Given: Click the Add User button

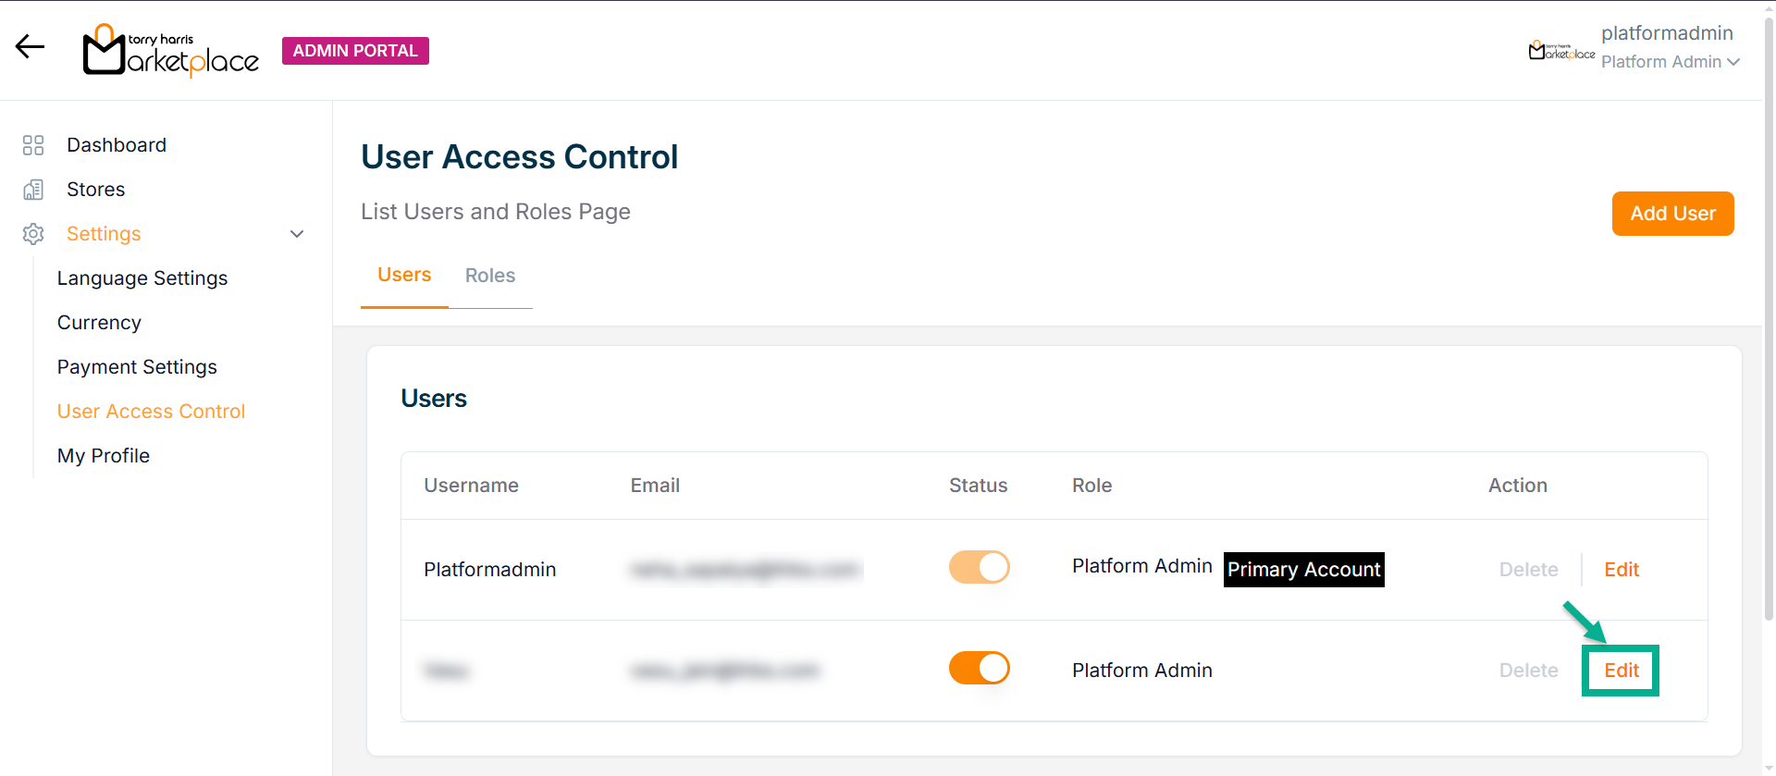Looking at the screenshot, I should [x=1672, y=214].
